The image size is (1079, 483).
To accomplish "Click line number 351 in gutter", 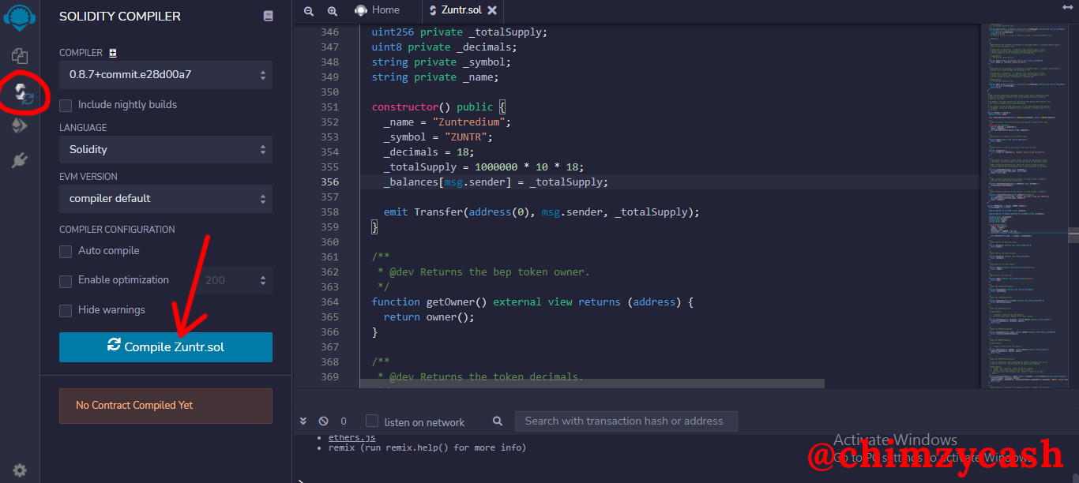I will [329, 107].
